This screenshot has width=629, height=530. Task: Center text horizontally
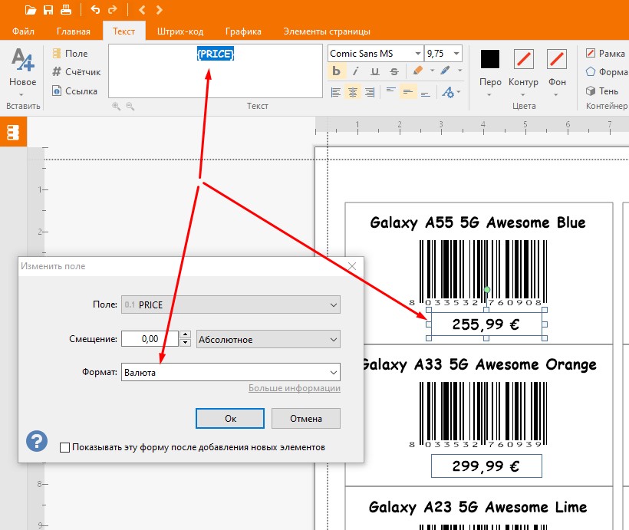(353, 92)
